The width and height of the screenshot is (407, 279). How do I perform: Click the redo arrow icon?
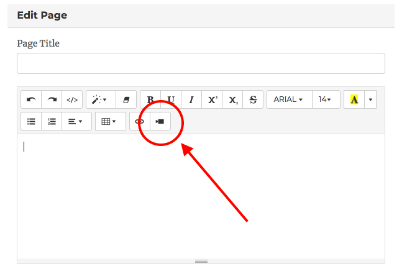click(x=52, y=99)
